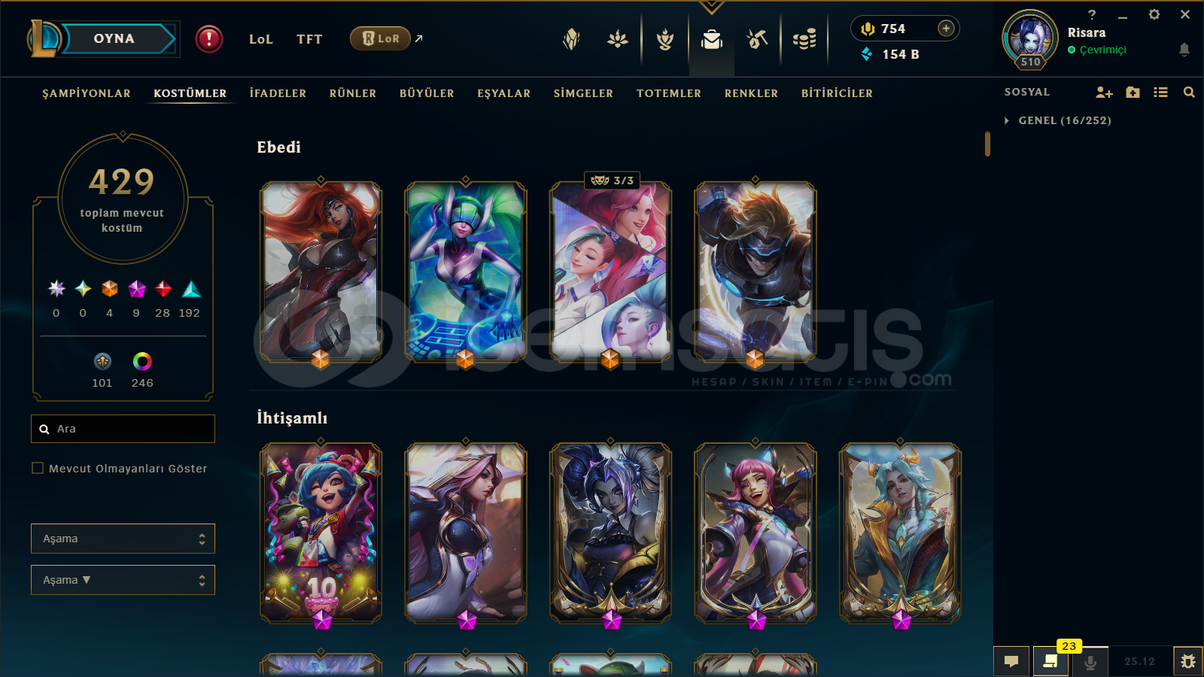Open the Collection briefcase icon
1204x677 pixels.
coord(711,39)
